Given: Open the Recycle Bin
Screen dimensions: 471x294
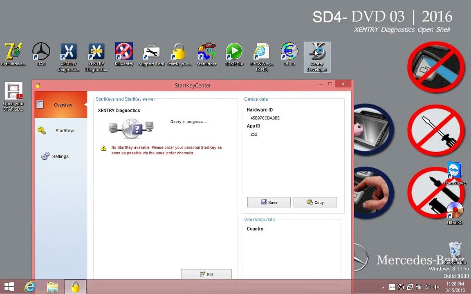Looking at the screenshot, I should click(455, 253).
